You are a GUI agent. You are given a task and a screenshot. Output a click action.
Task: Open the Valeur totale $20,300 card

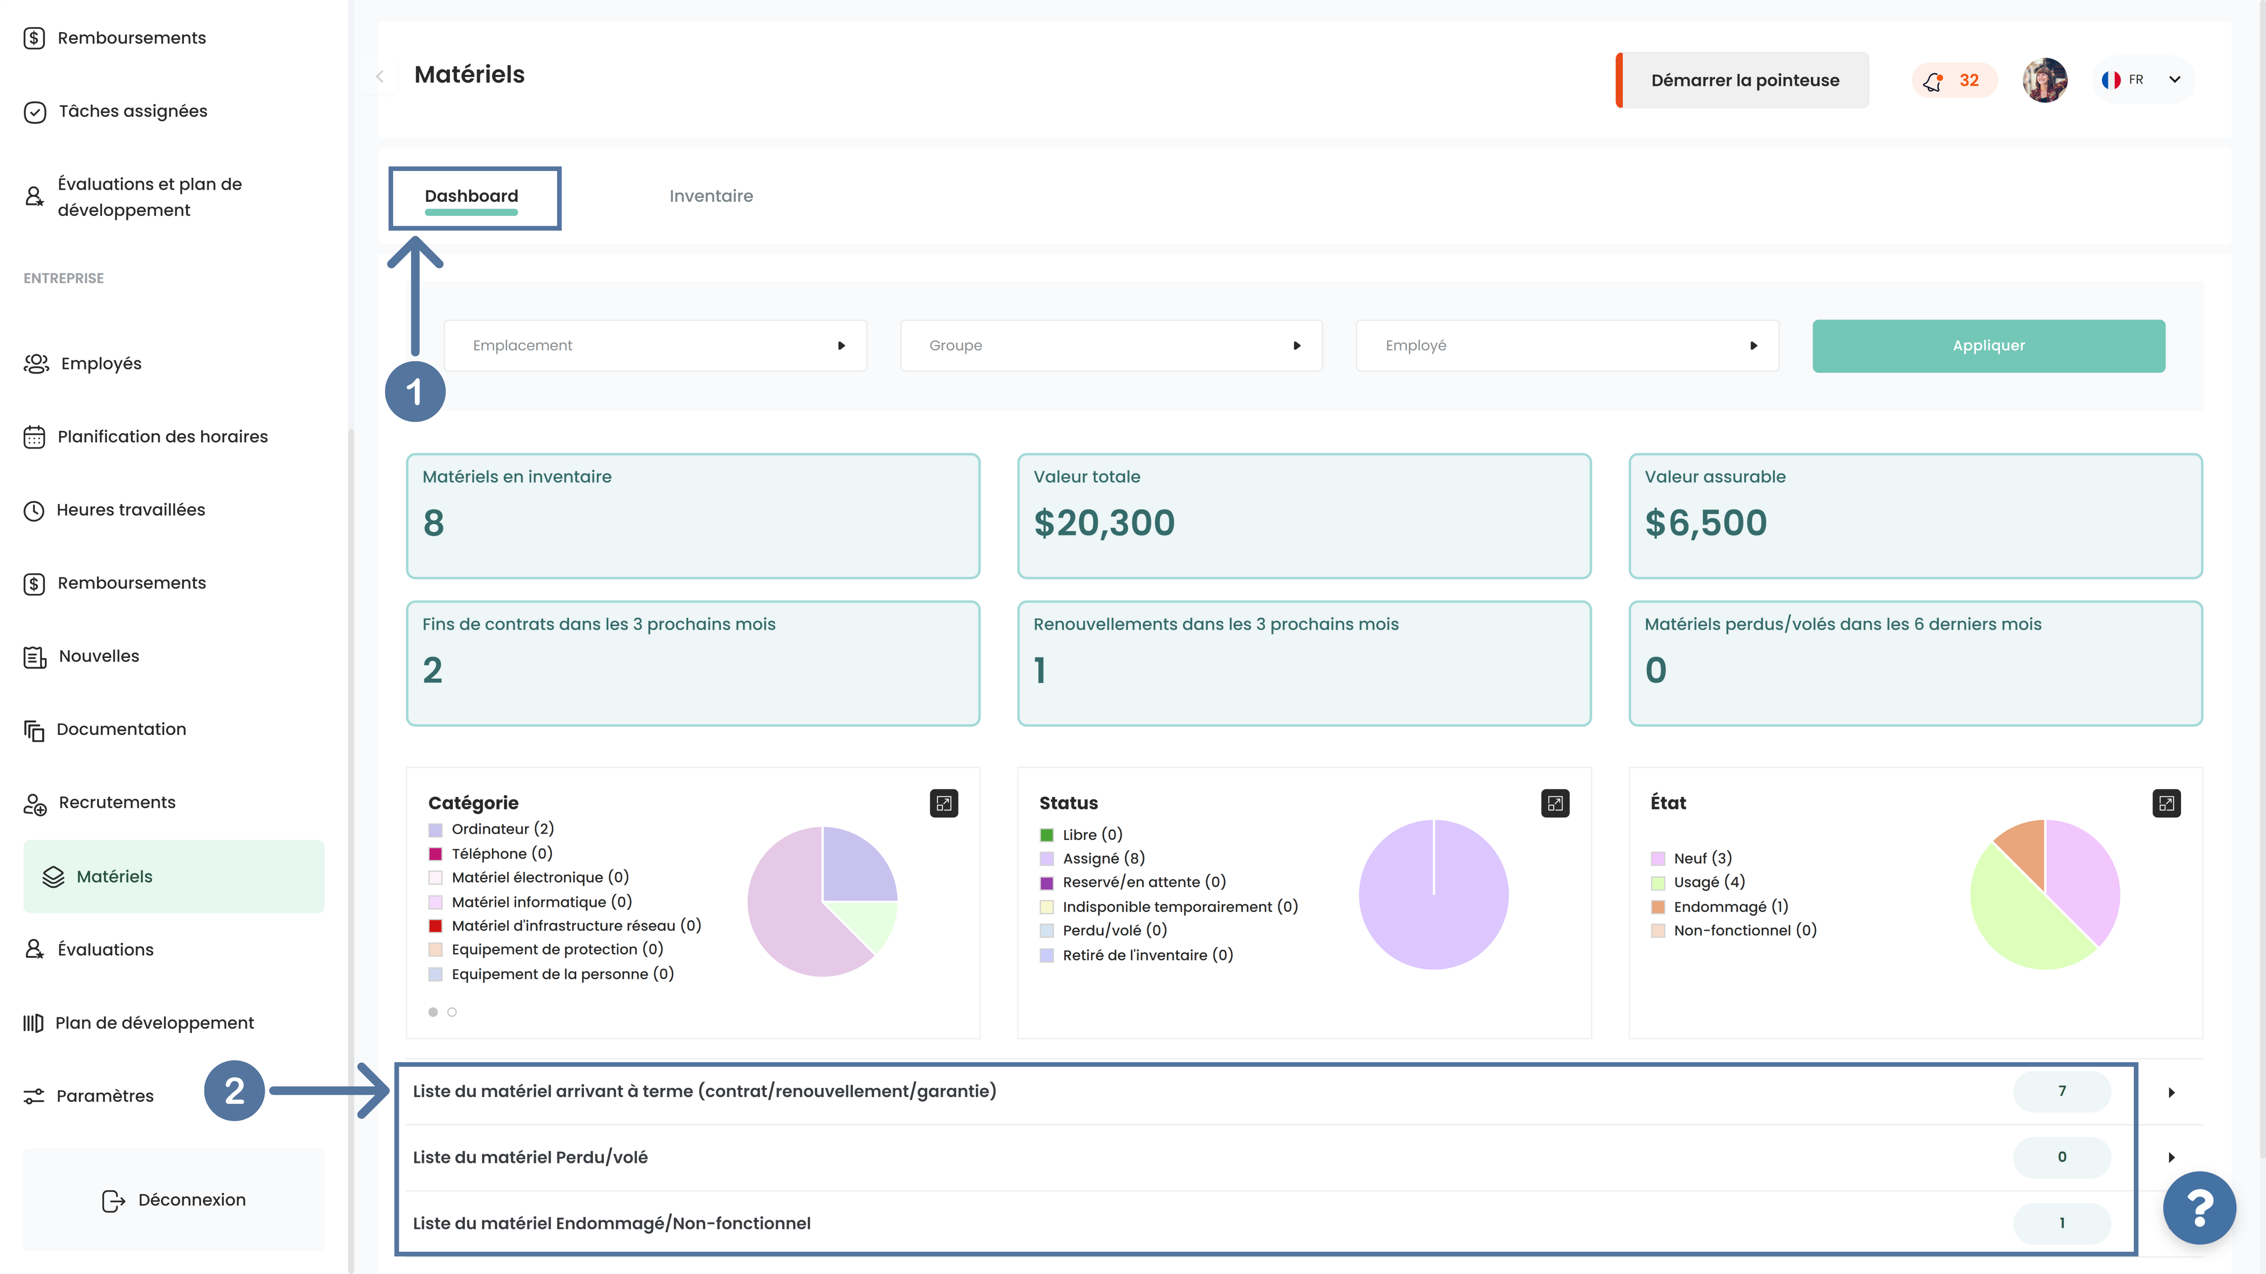click(1304, 516)
